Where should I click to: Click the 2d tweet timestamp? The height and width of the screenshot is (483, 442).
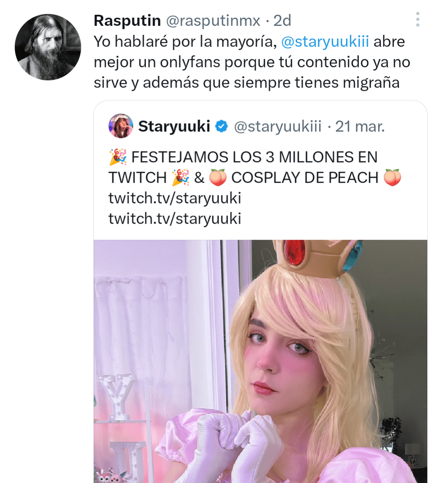[282, 20]
